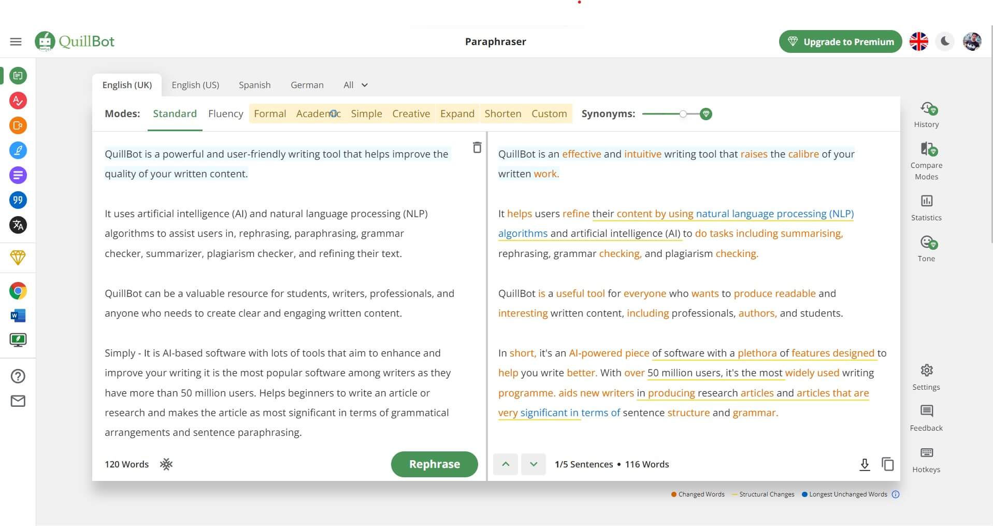Click the Synonyms slider handle
Image resolution: width=993 pixels, height=526 pixels.
click(x=683, y=113)
